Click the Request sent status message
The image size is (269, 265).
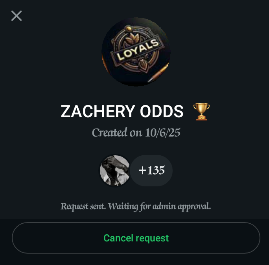(136, 206)
